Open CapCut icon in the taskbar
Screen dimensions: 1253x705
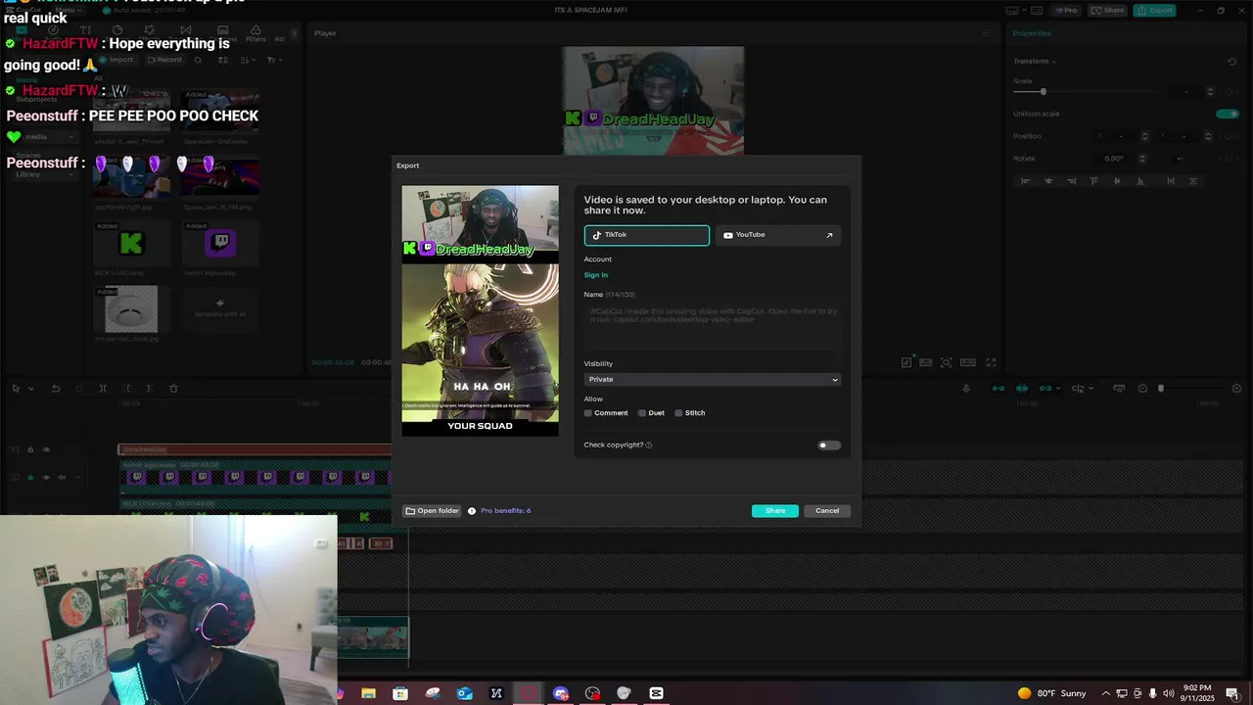(656, 693)
